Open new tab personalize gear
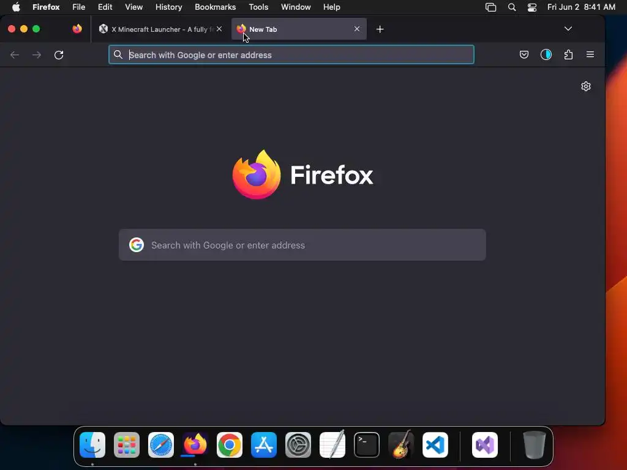This screenshot has height=470, width=627. coord(586,86)
